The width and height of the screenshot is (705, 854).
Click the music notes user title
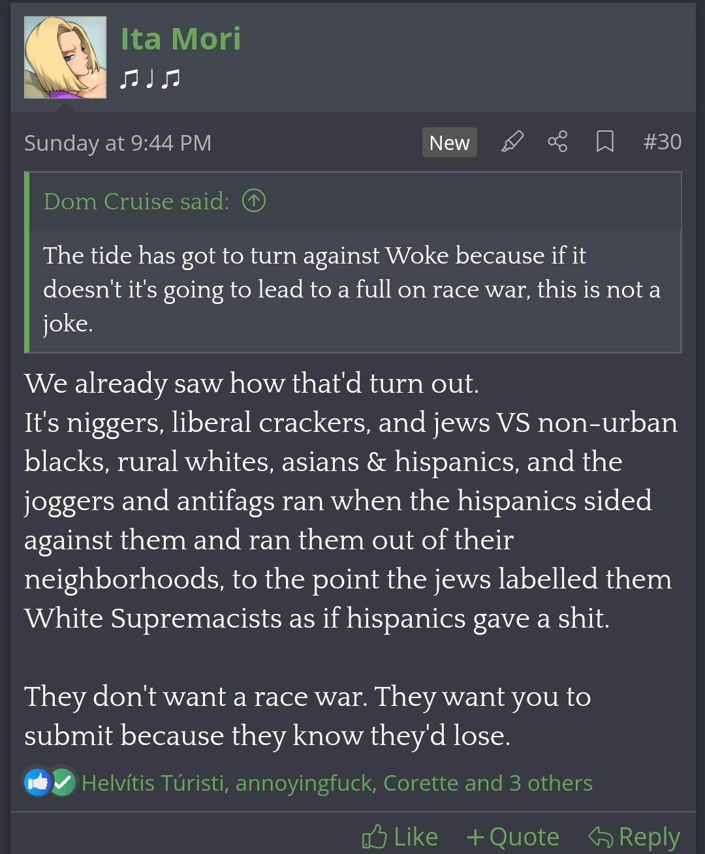point(150,79)
